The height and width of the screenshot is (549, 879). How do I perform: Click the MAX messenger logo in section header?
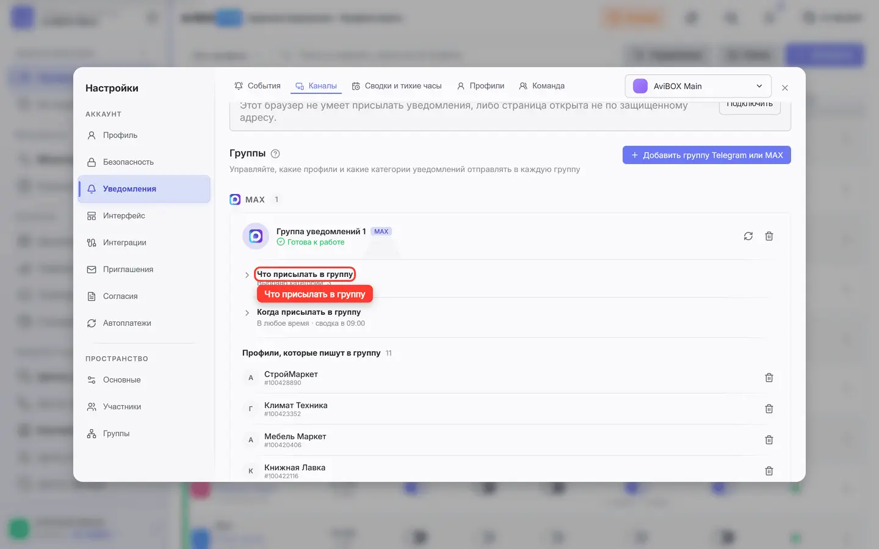pos(235,199)
